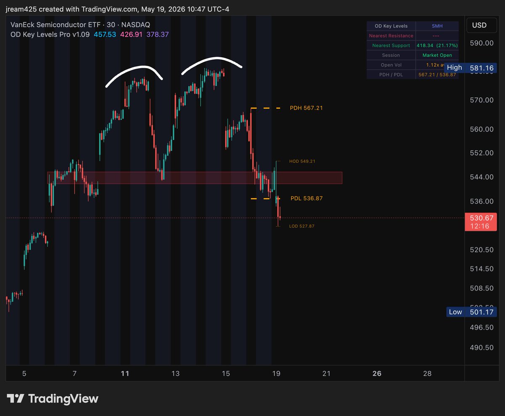Click the Session row label
505x416 pixels.
(391, 55)
